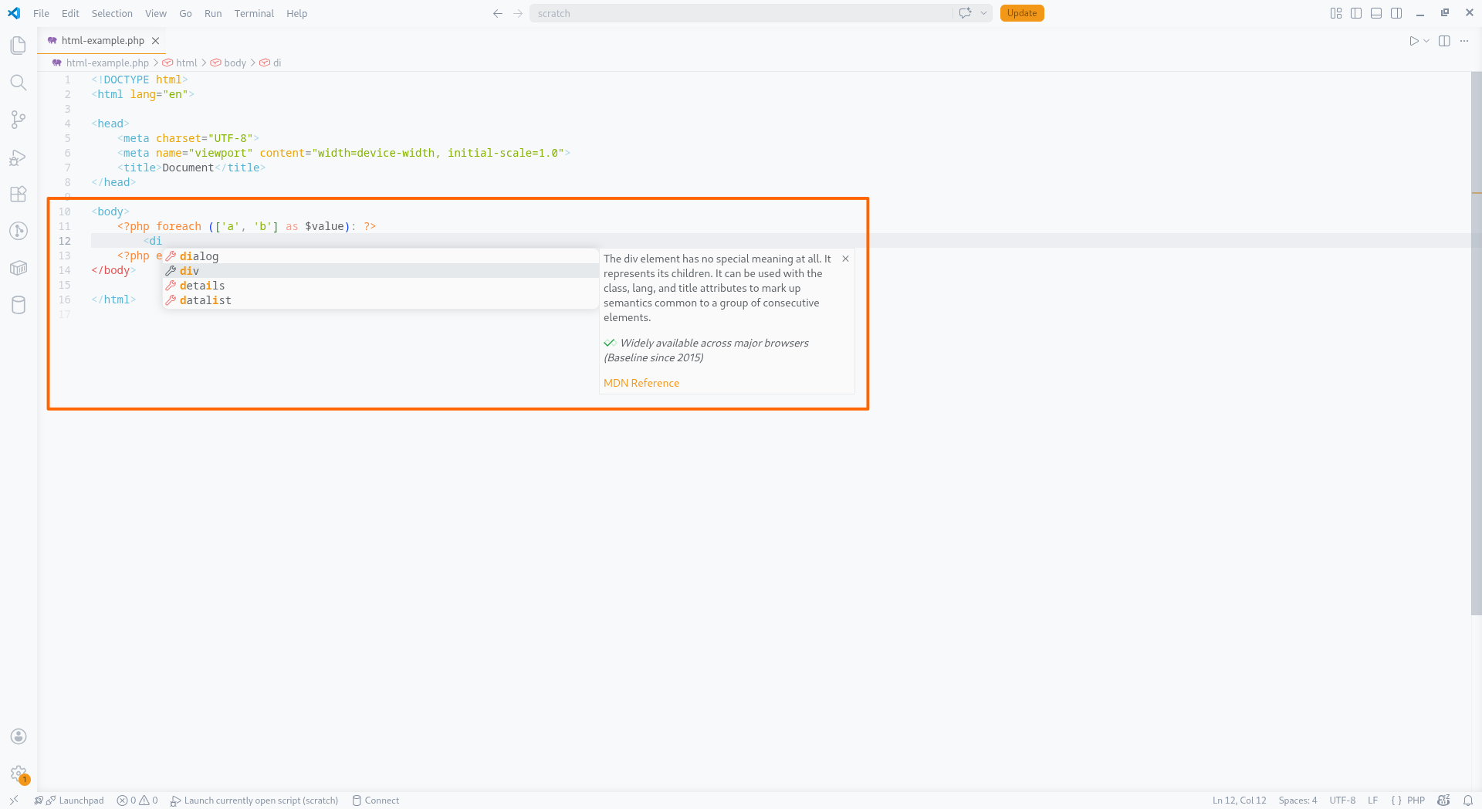Open the editor More Actions menu
This screenshot has height=809, width=1482.
[1464, 41]
